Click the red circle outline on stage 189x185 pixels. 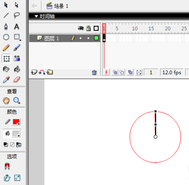(130, 137)
